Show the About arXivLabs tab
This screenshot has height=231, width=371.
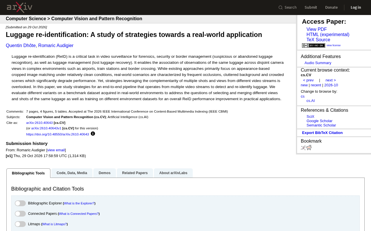point(173,173)
